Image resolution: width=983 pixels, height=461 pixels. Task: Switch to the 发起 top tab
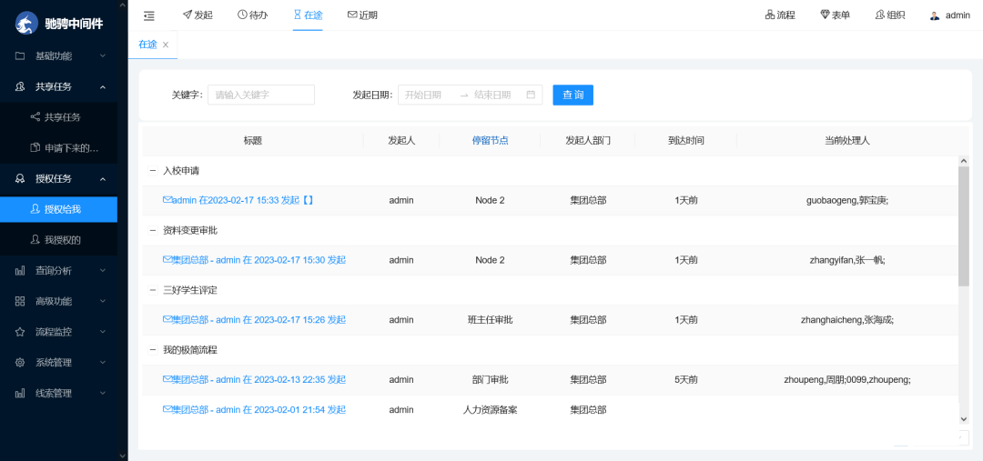pos(198,15)
